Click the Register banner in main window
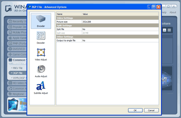 pos(17,105)
